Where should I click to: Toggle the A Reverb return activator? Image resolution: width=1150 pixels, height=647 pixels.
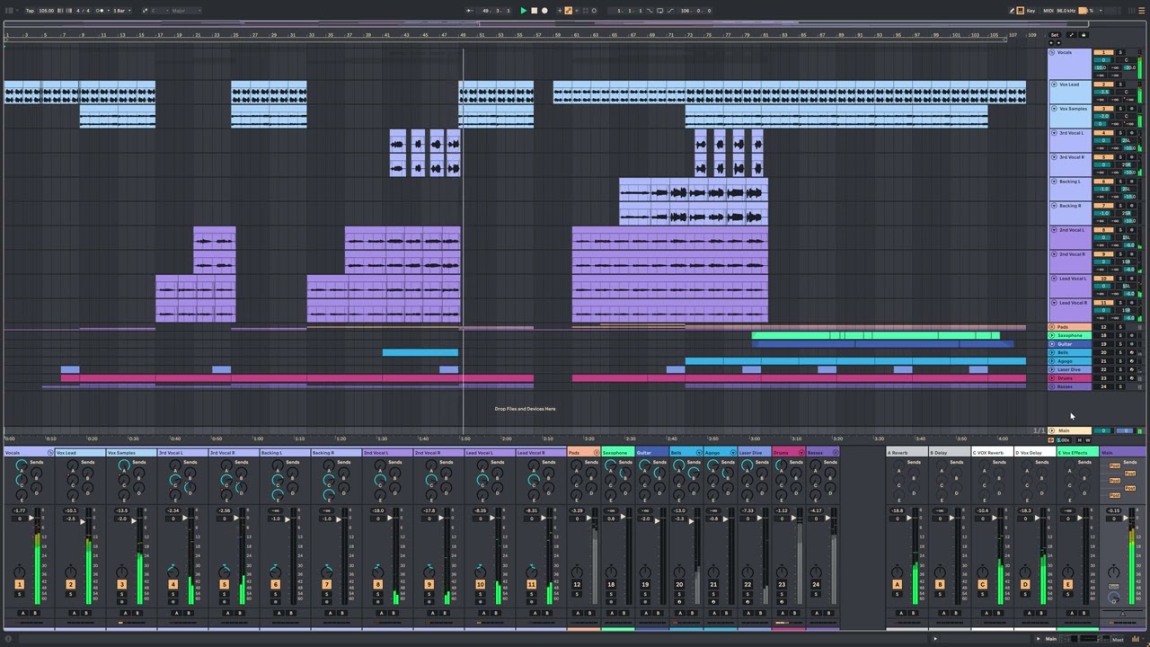click(897, 584)
